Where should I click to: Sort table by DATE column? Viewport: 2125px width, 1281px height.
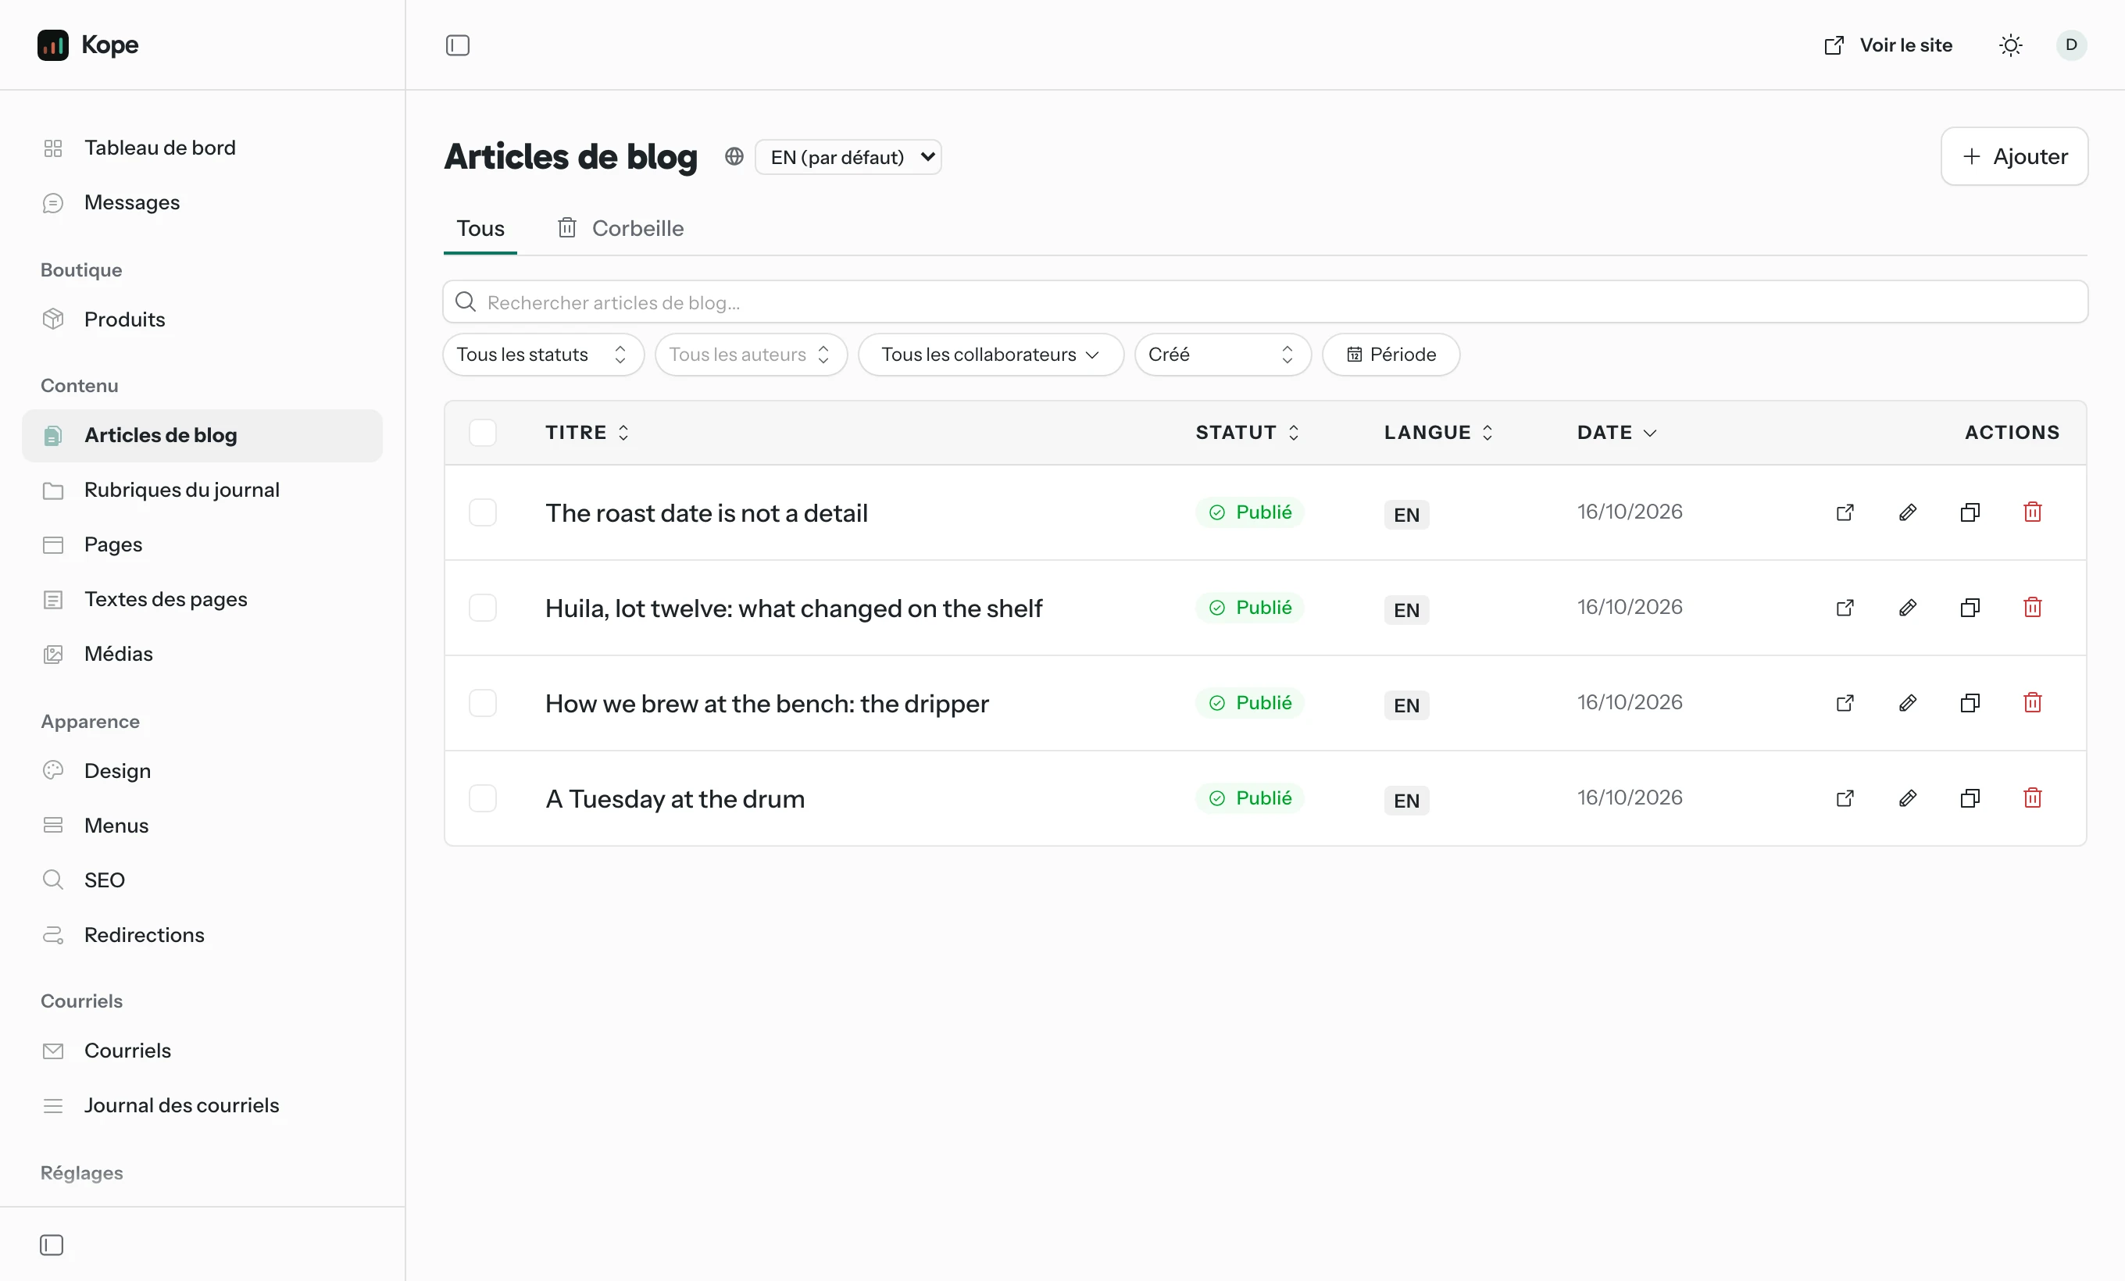(1617, 433)
